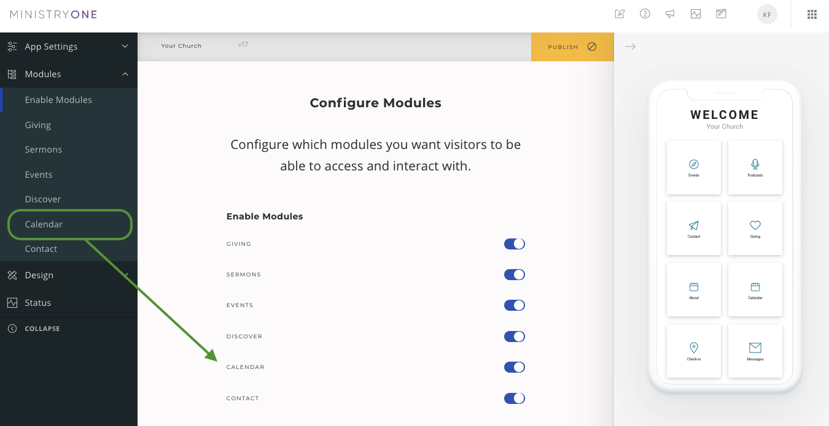829x426 pixels.
Task: Expand the App Settings chevron
Action: point(125,47)
